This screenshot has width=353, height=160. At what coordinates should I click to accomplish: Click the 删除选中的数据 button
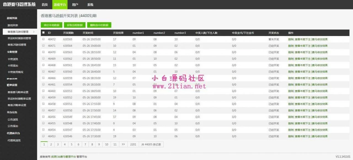(99, 25)
